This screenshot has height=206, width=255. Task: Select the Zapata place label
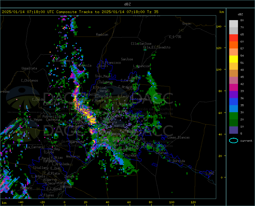69,177
